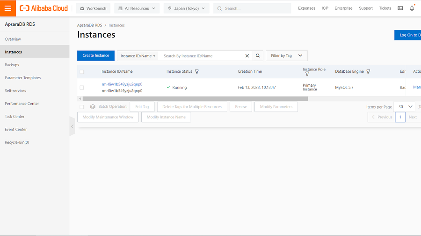Expand the Japan (Tokyo) region dropdown

point(186,8)
